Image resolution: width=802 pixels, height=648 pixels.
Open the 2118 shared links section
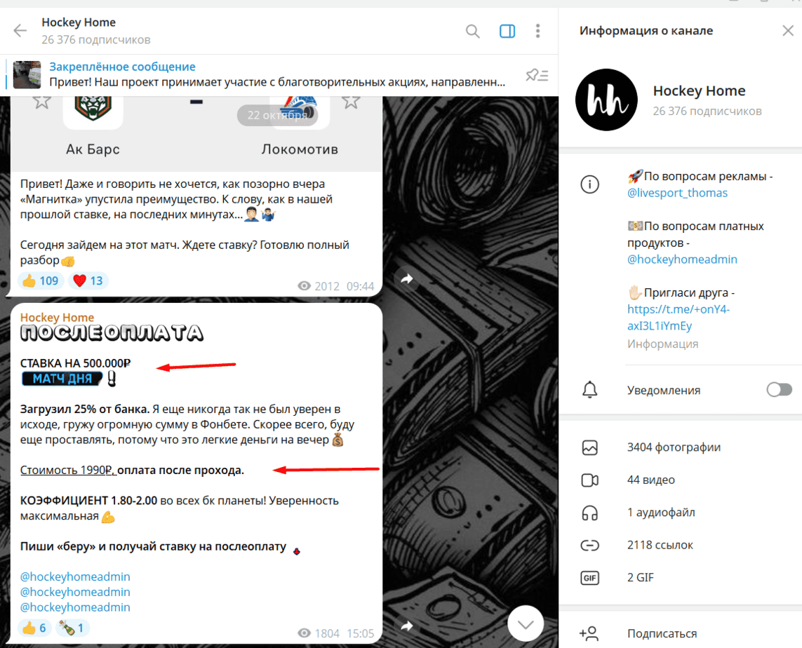(x=660, y=545)
